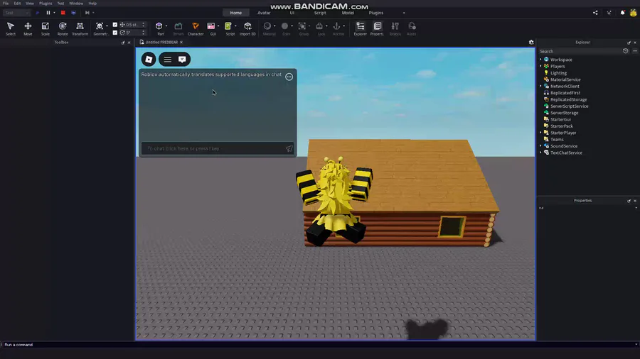Select Lighting in Explorer
This screenshot has height=359, width=640.
[558, 73]
